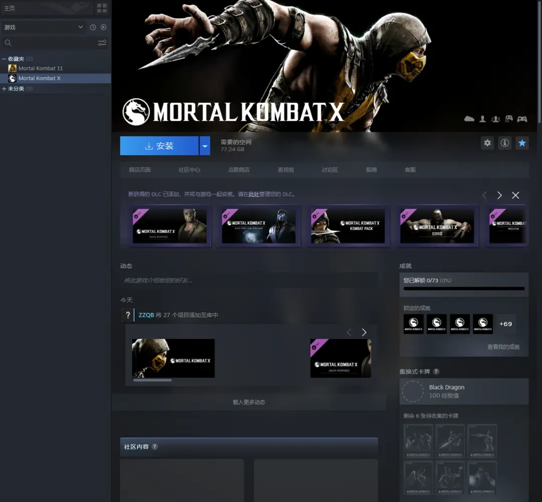Viewport: 542px width, 502px height.
Task: Open the Black Dragon badge
Action: pos(464,392)
